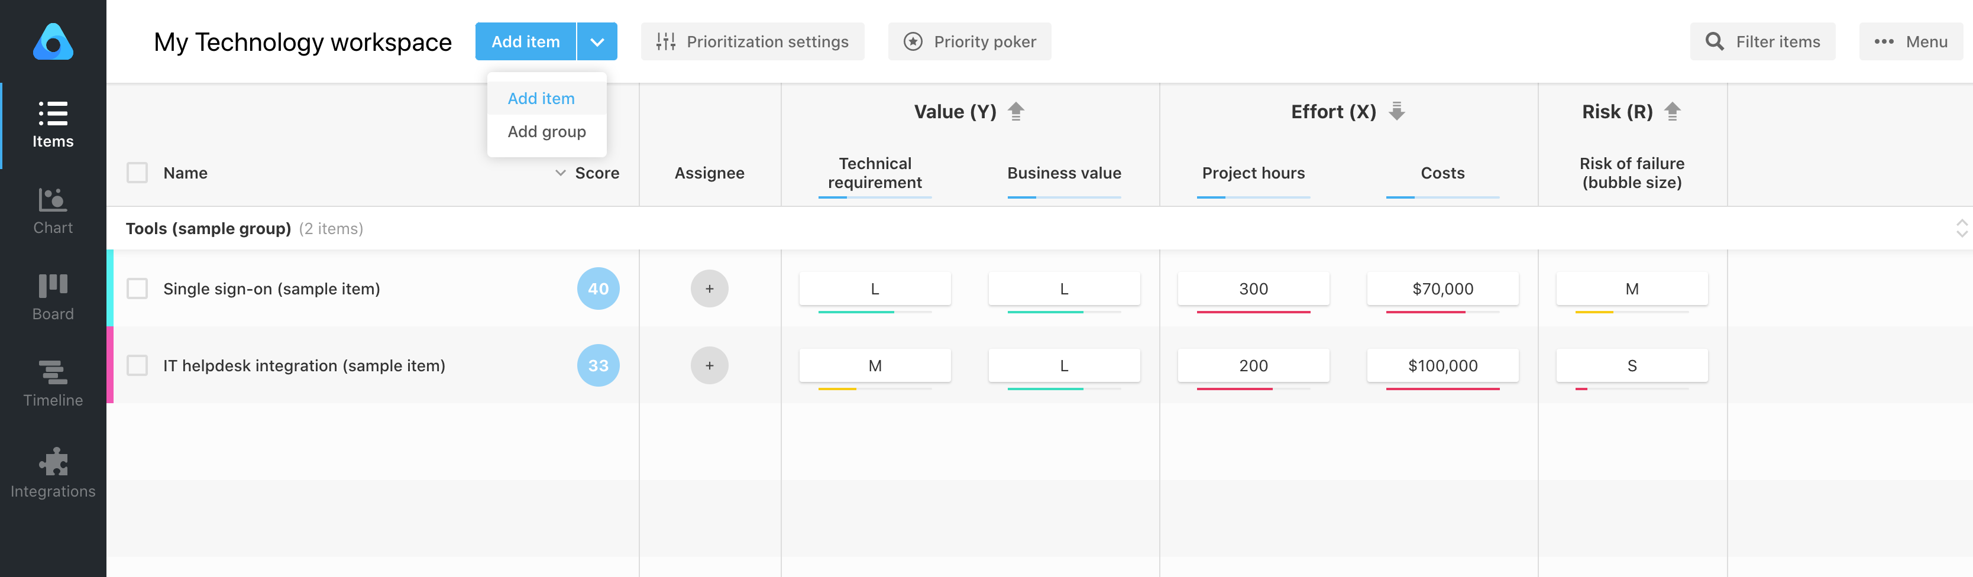Open the Integrations panel
Screen dimensions: 1973x577
pyautogui.click(x=52, y=471)
